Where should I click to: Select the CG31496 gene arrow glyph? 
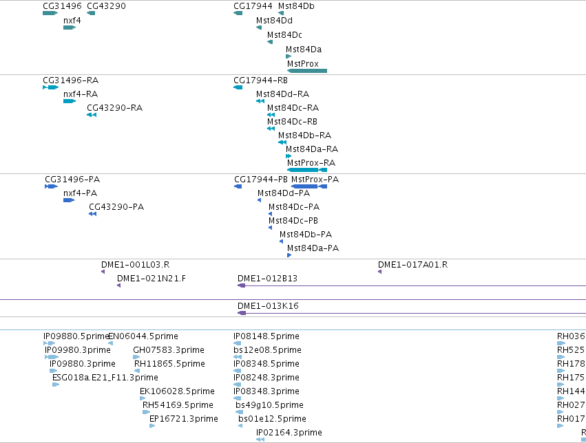50,13
